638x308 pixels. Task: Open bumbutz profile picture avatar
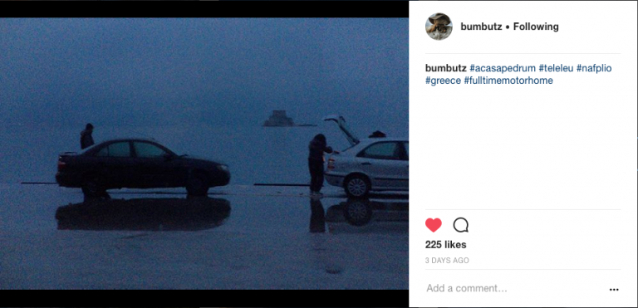pyautogui.click(x=439, y=27)
